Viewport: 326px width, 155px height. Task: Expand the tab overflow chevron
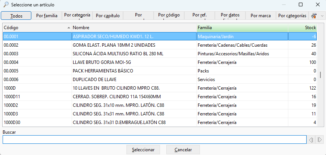pyautogui.click(x=322, y=16)
